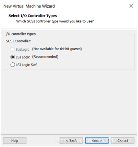Open Help for this wizard page

(x=15, y=140)
